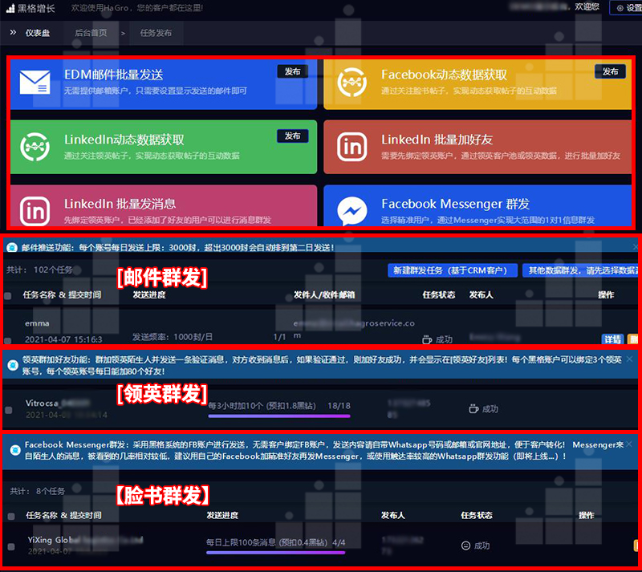Image resolution: width=642 pixels, height=572 pixels.
Task: Select all tasks via email table header checkbox
Action: (9, 295)
